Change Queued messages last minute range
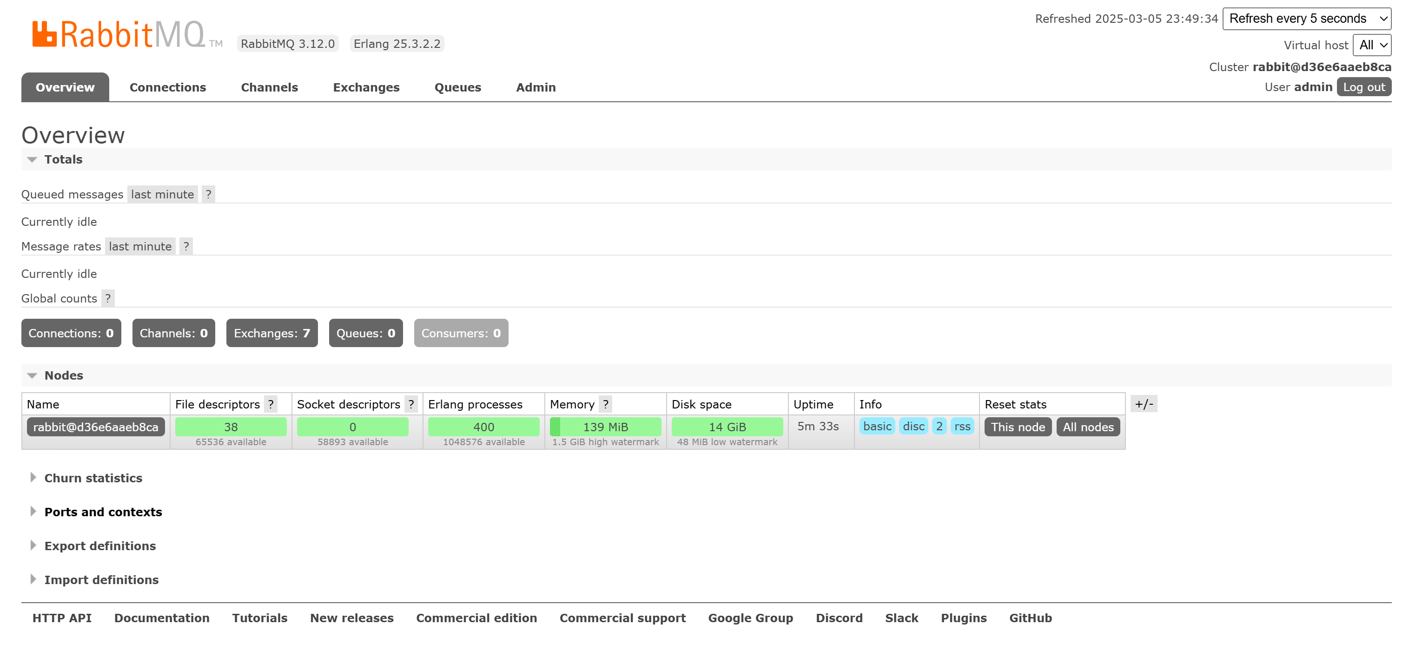The width and height of the screenshot is (1409, 664). tap(162, 194)
